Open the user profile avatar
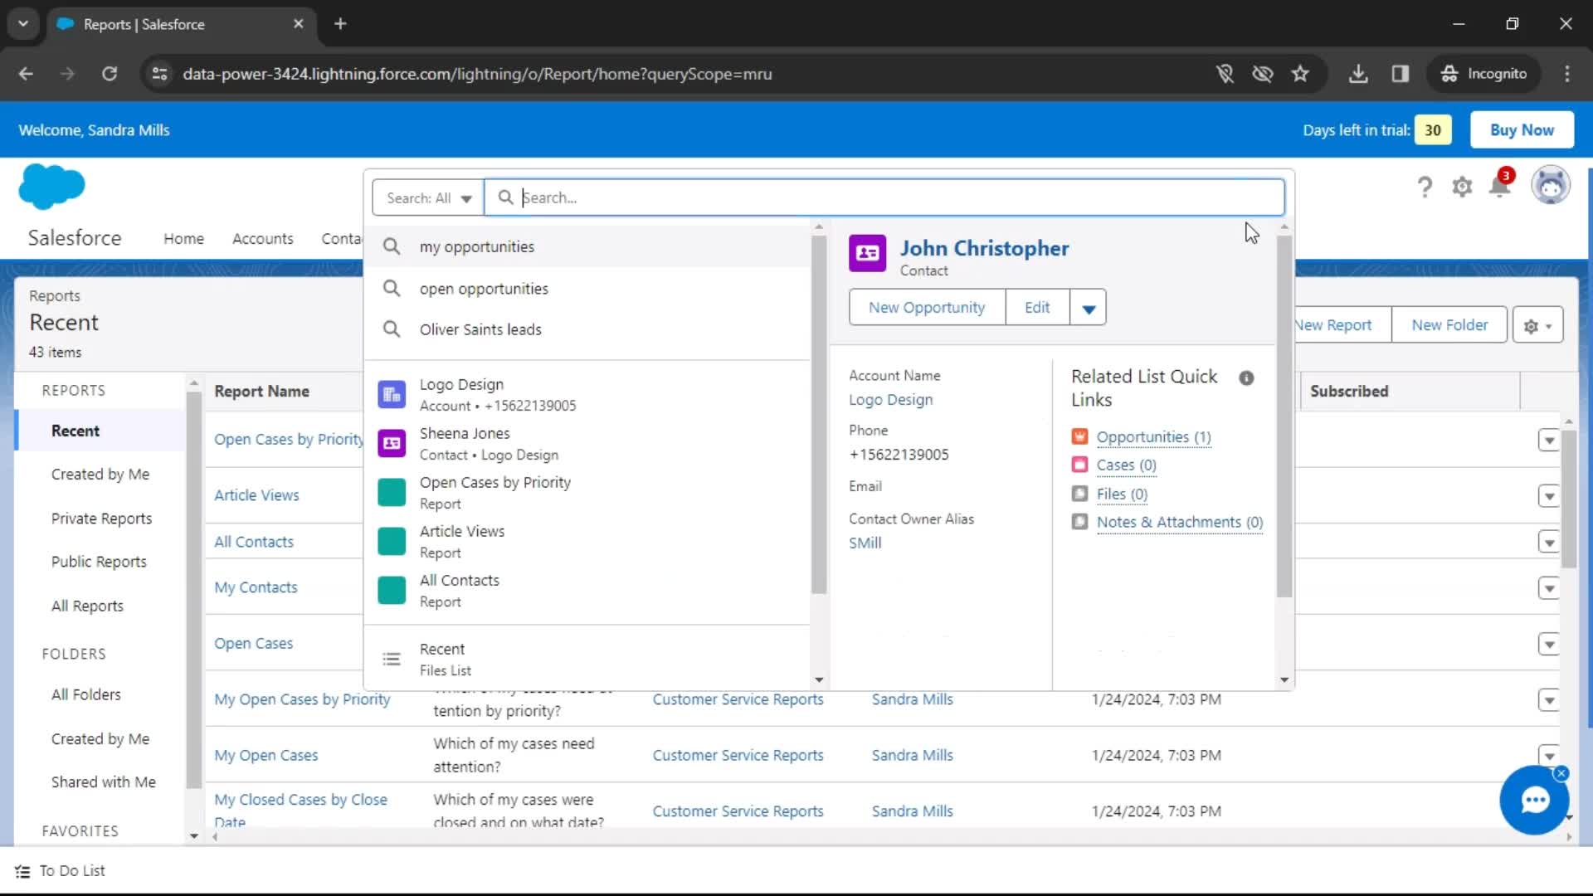This screenshot has width=1593, height=896. coord(1550,185)
